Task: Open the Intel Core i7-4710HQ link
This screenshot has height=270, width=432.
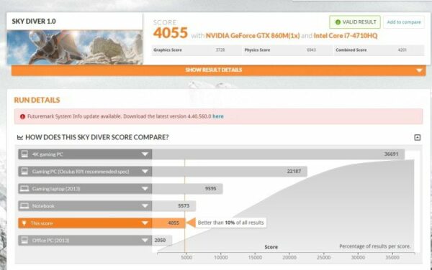Action: coord(346,36)
